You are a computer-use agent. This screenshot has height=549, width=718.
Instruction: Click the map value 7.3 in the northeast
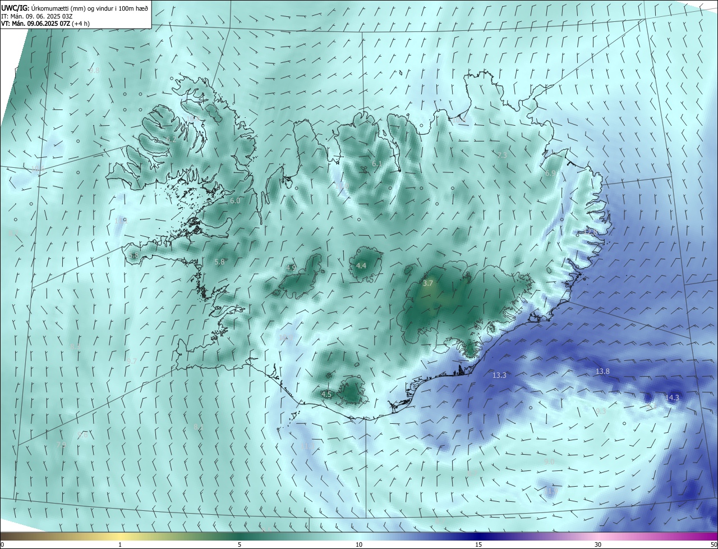tap(502, 155)
